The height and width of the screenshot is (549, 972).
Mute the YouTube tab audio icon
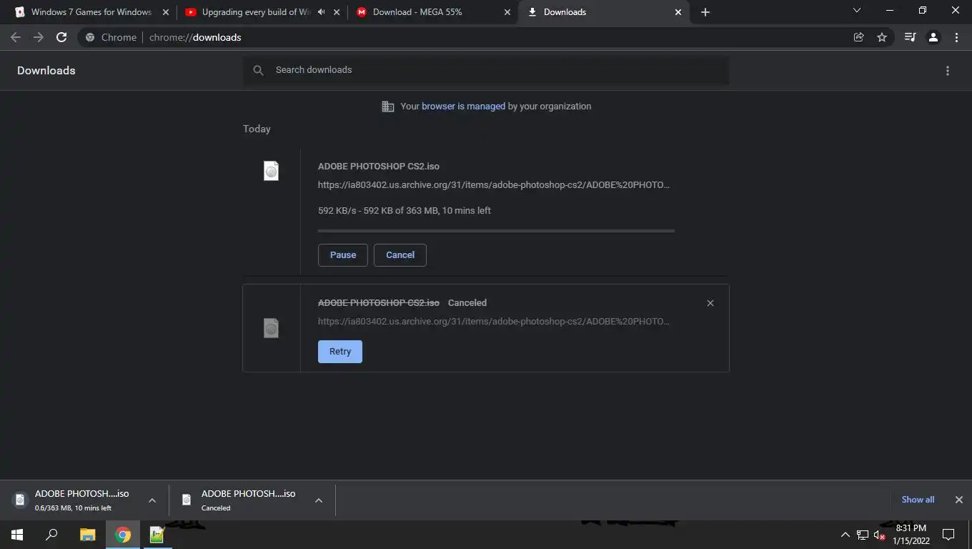pos(321,12)
